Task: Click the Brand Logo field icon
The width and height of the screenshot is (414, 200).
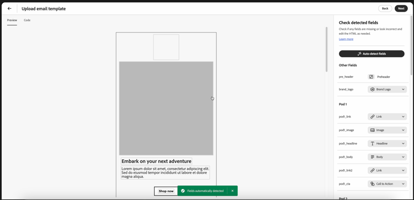Action: click(372, 89)
